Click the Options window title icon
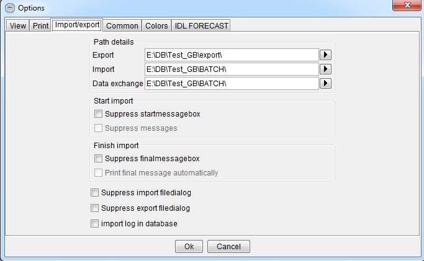The height and width of the screenshot is (261, 424). click(10, 8)
